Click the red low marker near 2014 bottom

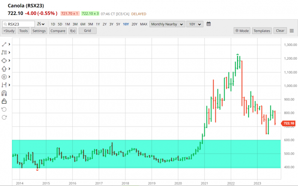pyautogui.click(x=37, y=170)
